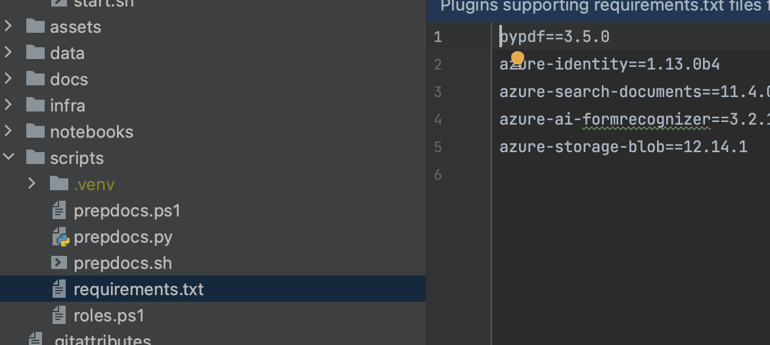The image size is (770, 345).
Task: Expand the notebooks folder arrow
Action: click(9, 131)
